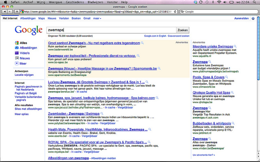Open Gmail from the top bar

click(87, 18)
